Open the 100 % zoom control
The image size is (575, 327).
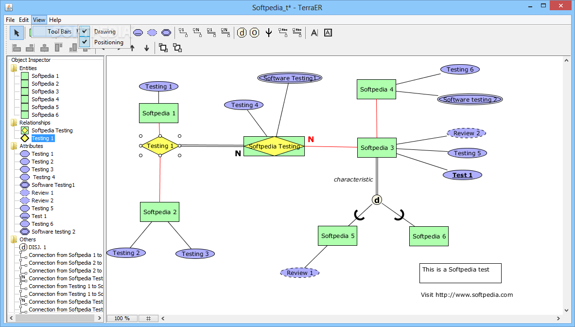(122, 318)
